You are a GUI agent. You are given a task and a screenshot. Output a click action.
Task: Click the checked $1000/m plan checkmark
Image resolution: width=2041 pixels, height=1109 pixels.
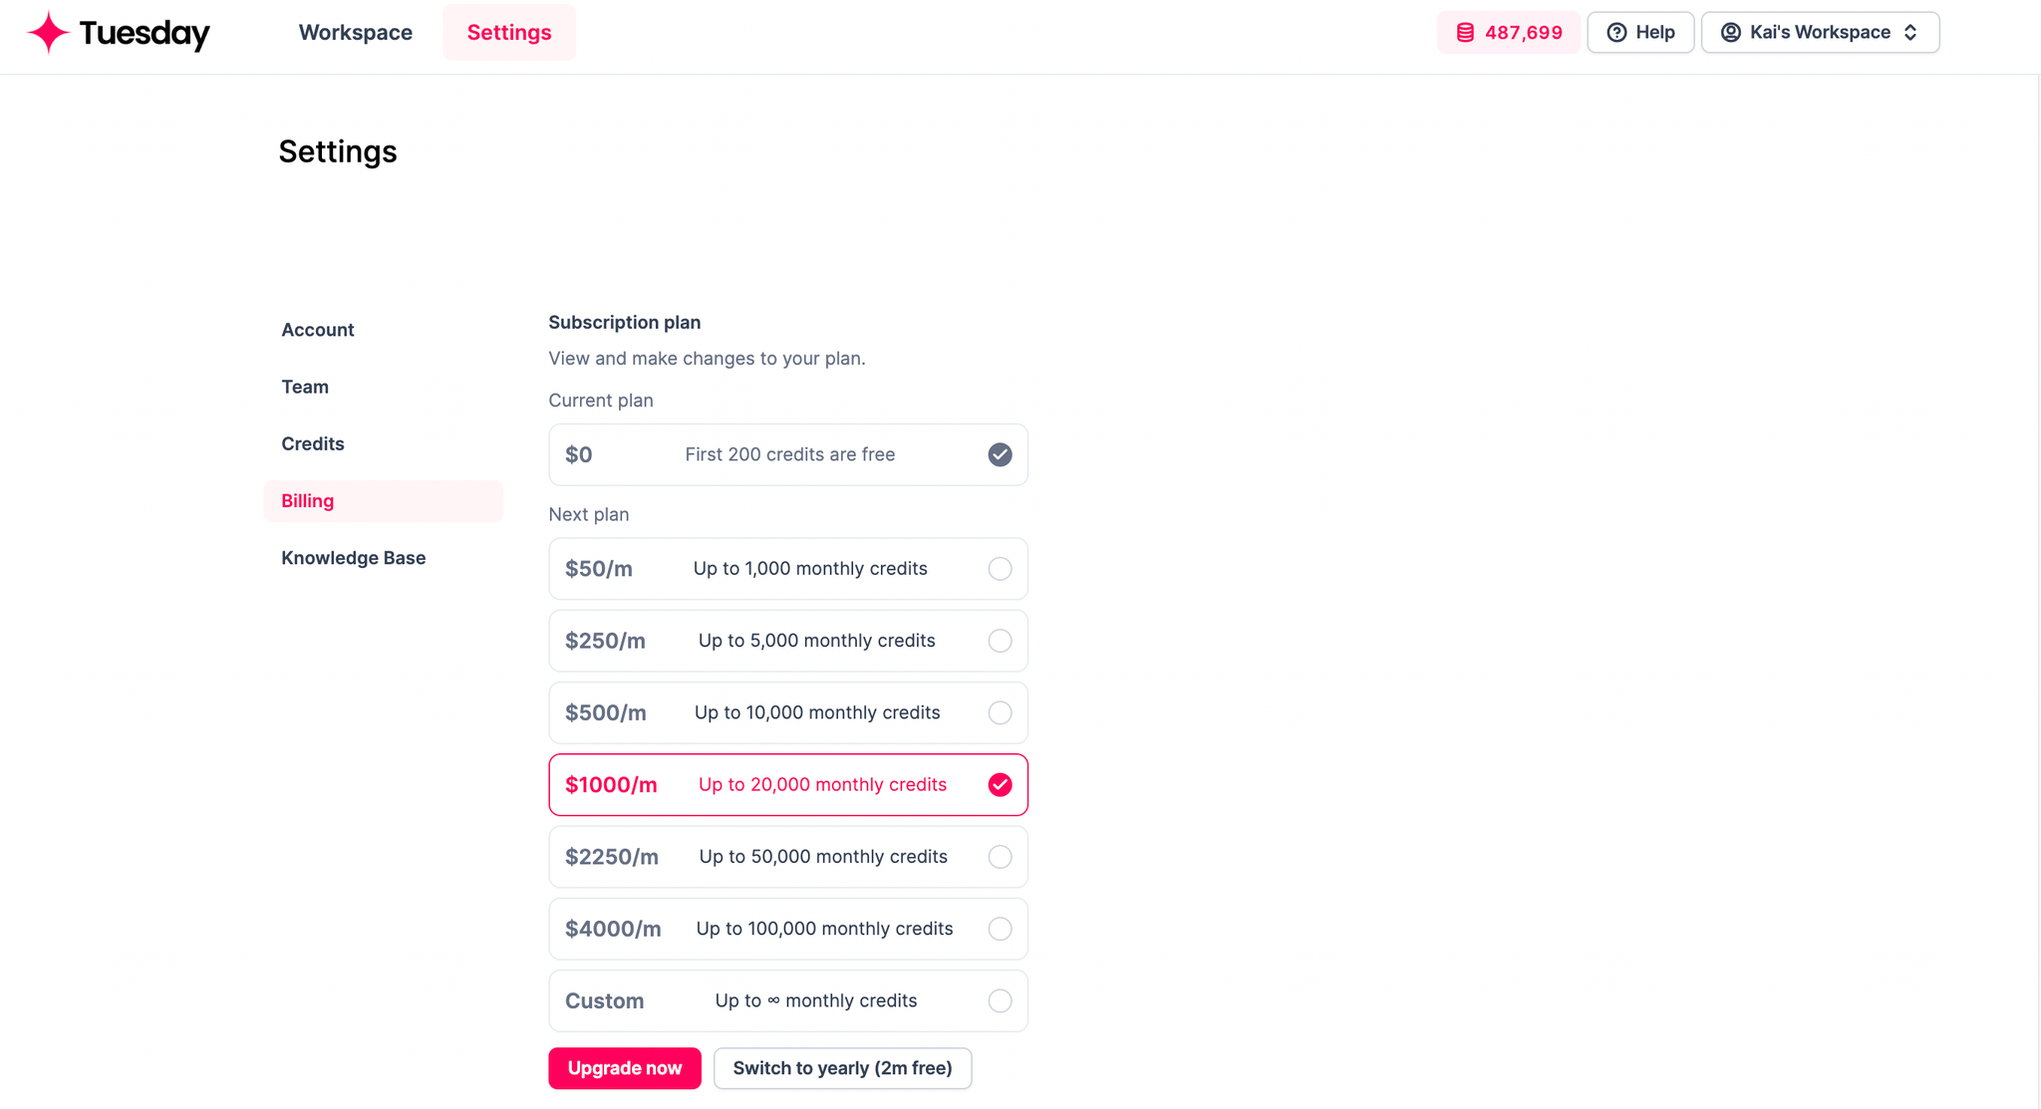pos(1000,785)
